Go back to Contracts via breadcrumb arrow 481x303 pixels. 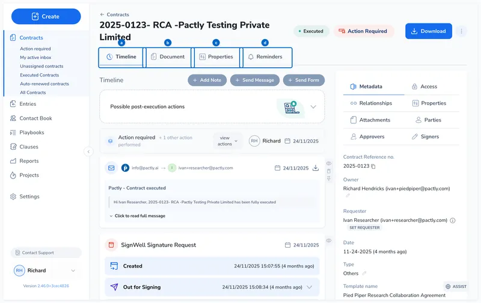[102, 14]
